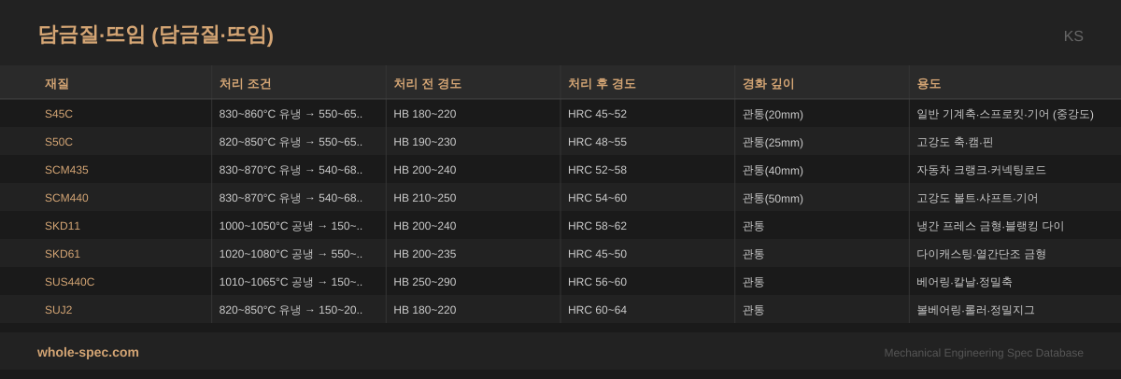This screenshot has height=379, width=1121.
Task: Click the 처리 후 경도 column header
Action: [x=602, y=83]
